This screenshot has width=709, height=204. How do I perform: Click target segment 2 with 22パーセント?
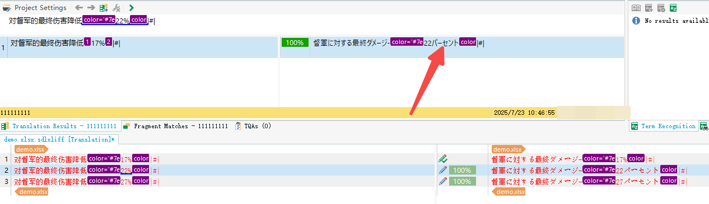click(598, 170)
